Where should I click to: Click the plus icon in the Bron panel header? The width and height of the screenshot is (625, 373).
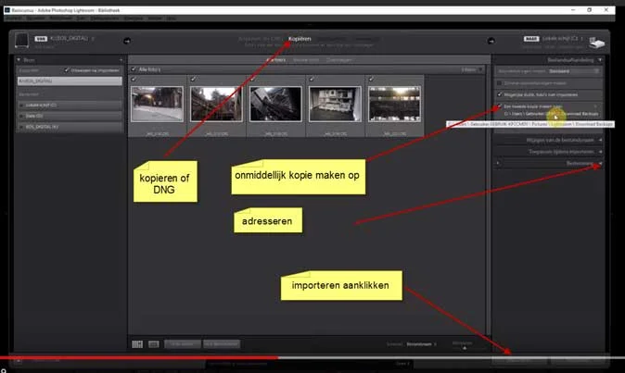[121, 60]
